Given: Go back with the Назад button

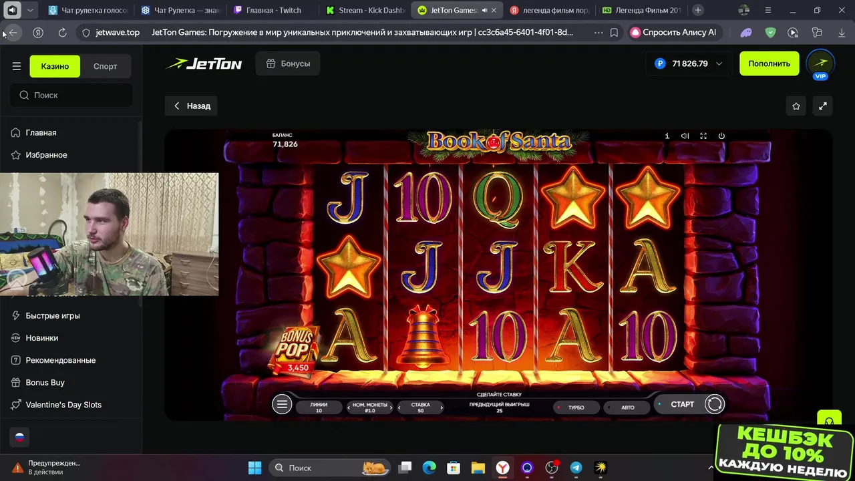Looking at the screenshot, I should pyautogui.click(x=192, y=106).
